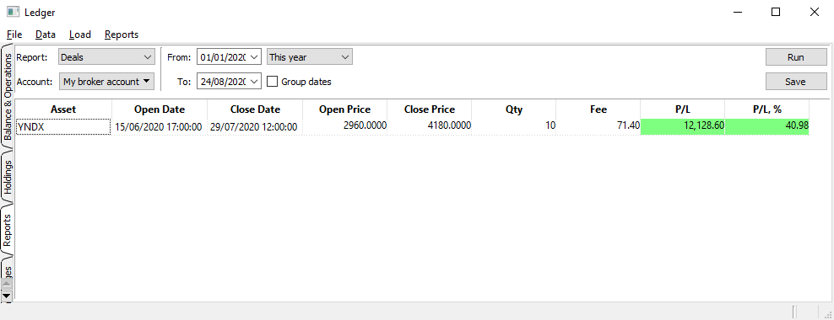Viewport: 834px width, 320px height.
Task: Switch to the Holdings tab
Action: pyautogui.click(x=8, y=177)
